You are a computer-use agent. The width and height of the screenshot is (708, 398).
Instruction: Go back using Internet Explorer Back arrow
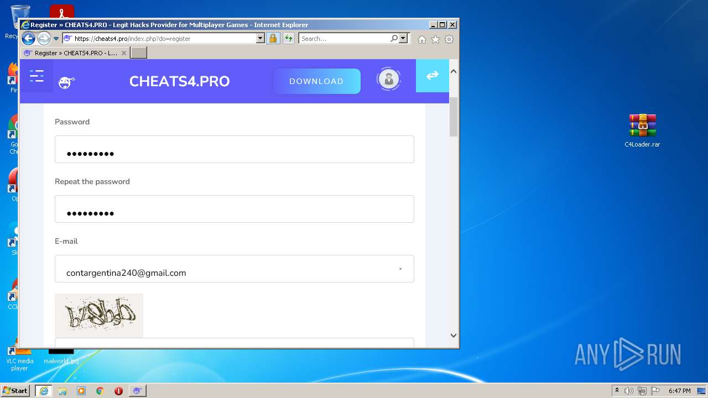pyautogui.click(x=28, y=38)
